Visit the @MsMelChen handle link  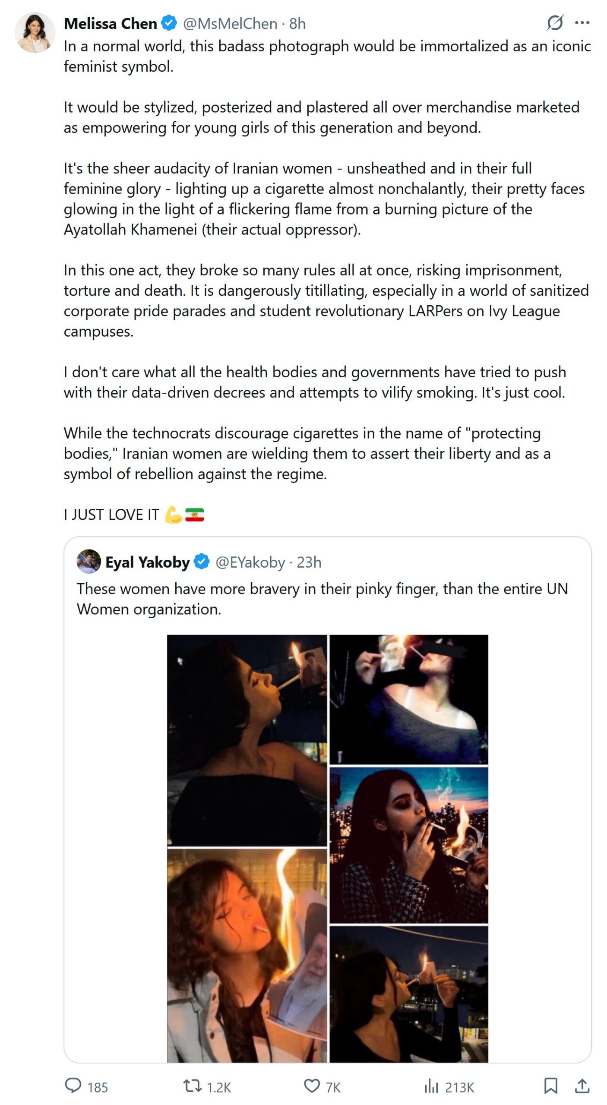(230, 24)
